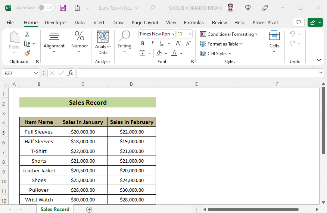Click the diamond premium icon
This screenshot has width=327, height=213.
point(248,8)
